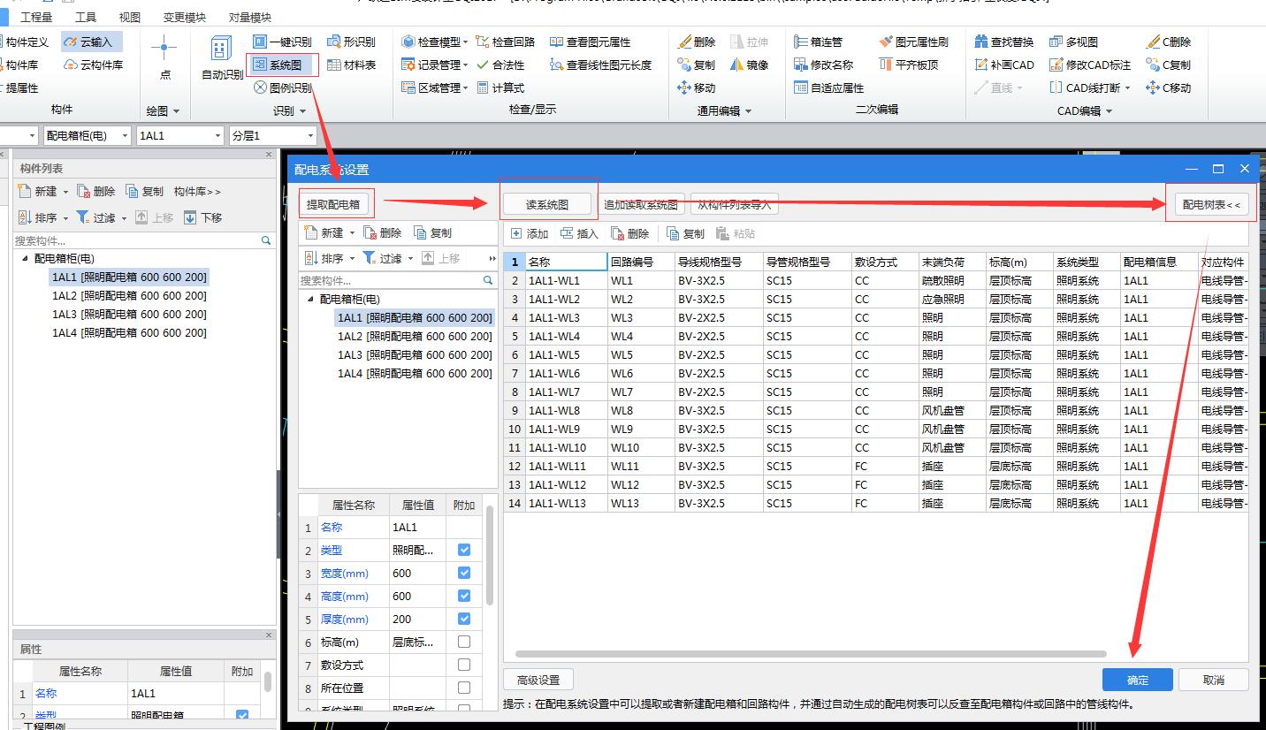
Task: Open the 工具 ribbon tab
Action: [86, 17]
